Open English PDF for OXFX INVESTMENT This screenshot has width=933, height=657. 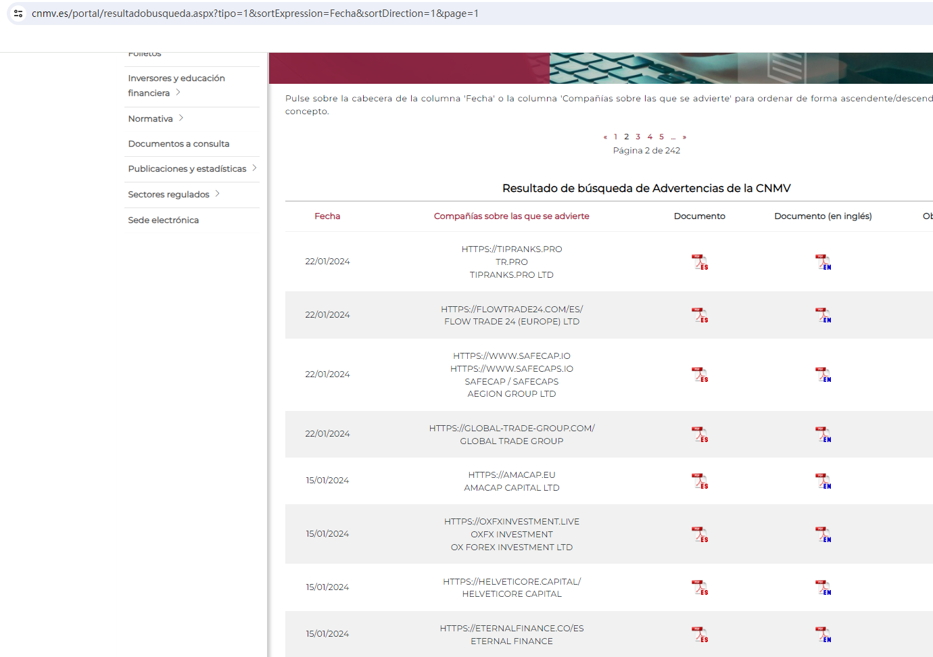coord(823,535)
